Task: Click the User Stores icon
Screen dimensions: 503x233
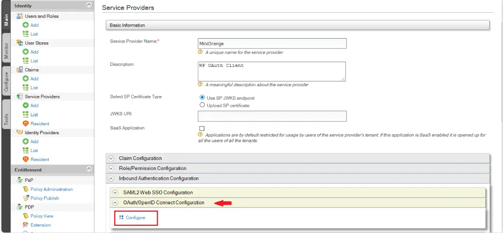Action: [x=19, y=43]
